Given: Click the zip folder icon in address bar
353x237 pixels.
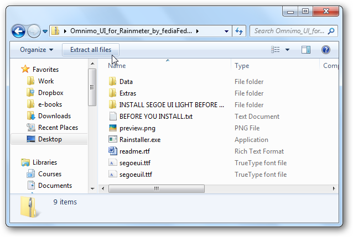Looking at the screenshot, I should click(x=55, y=31).
